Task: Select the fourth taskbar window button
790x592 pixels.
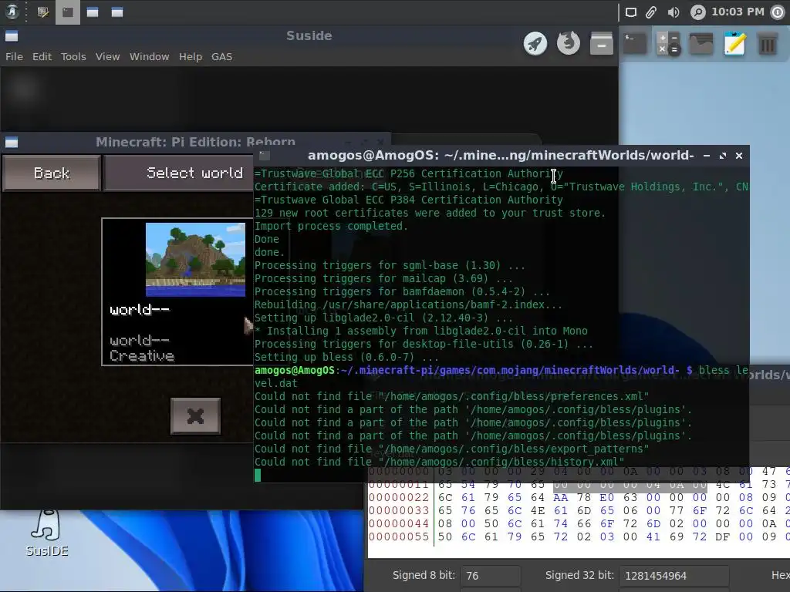Action: pos(117,12)
